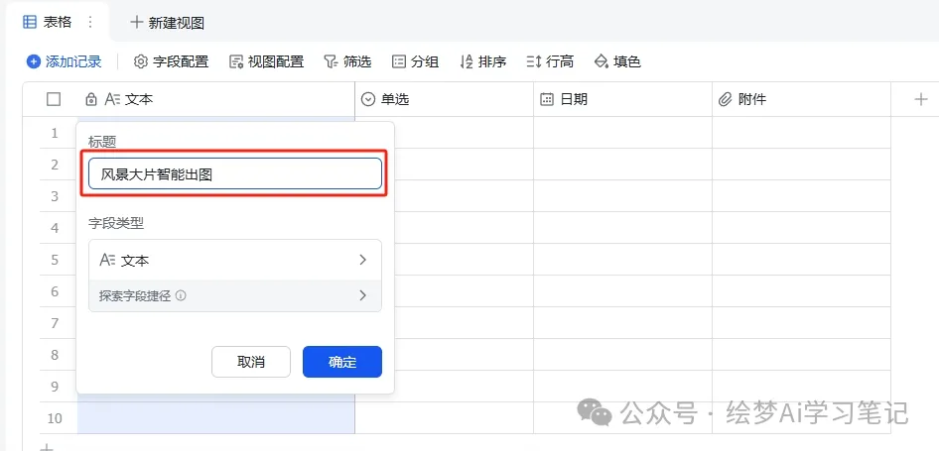Open 字段配置 field settings
This screenshot has width=939, height=451.
click(171, 61)
